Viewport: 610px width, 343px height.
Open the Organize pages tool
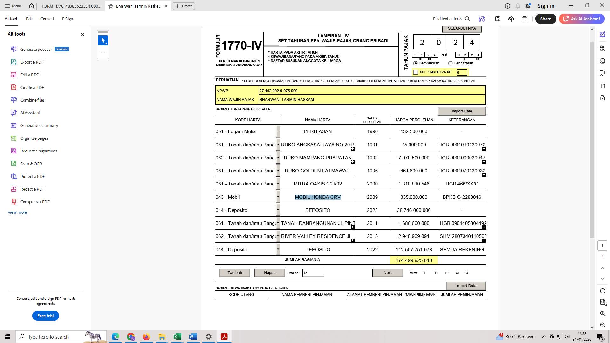click(34, 138)
